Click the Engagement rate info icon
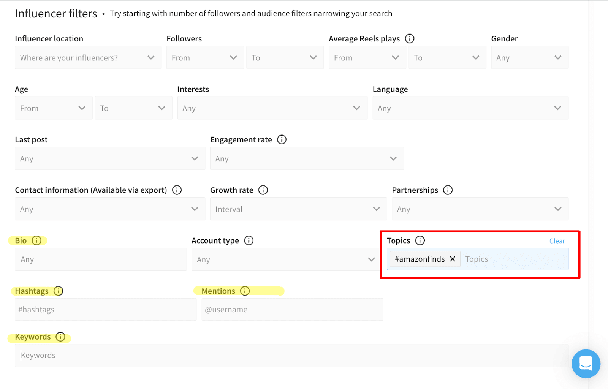Viewport: 608px width, 389px height. 282,140
